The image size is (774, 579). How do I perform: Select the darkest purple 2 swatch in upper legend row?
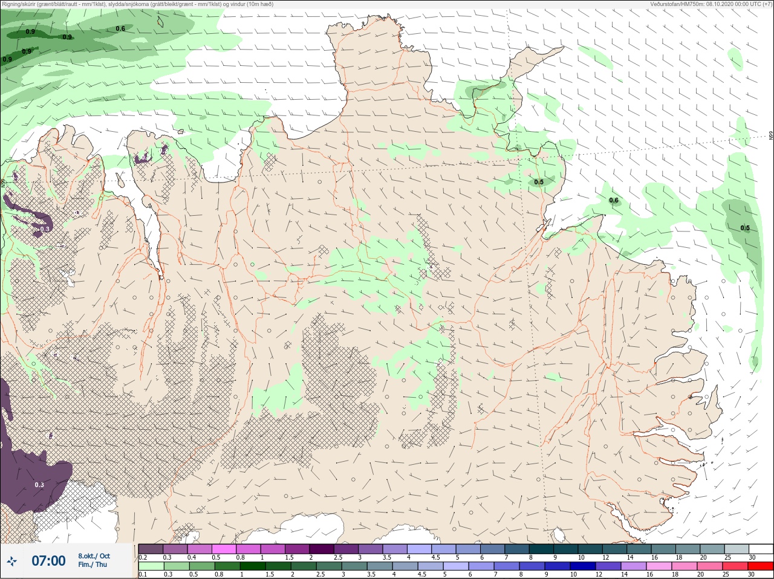tap(322, 549)
